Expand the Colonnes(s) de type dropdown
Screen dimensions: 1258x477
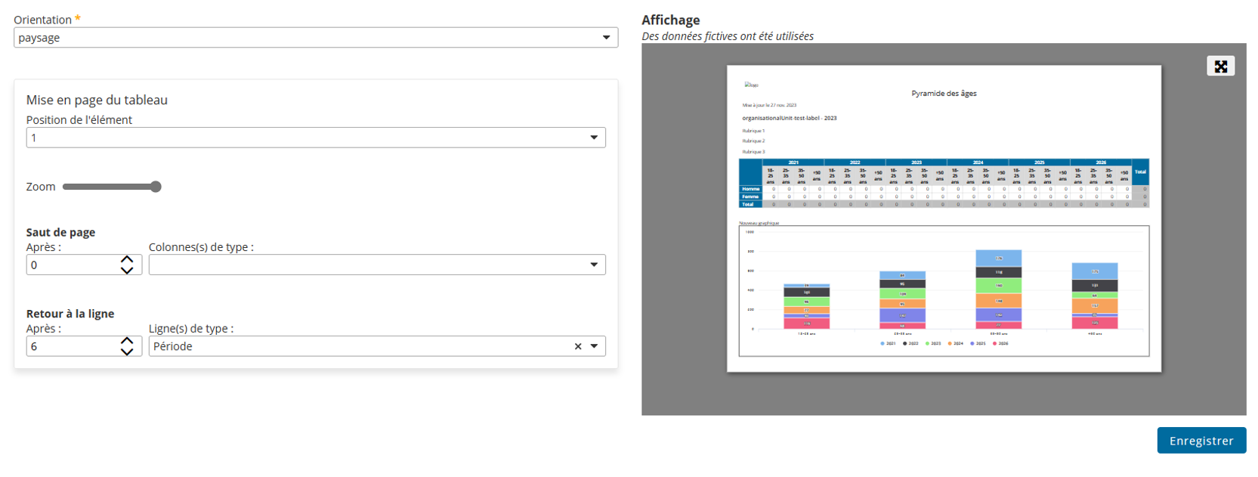[594, 265]
